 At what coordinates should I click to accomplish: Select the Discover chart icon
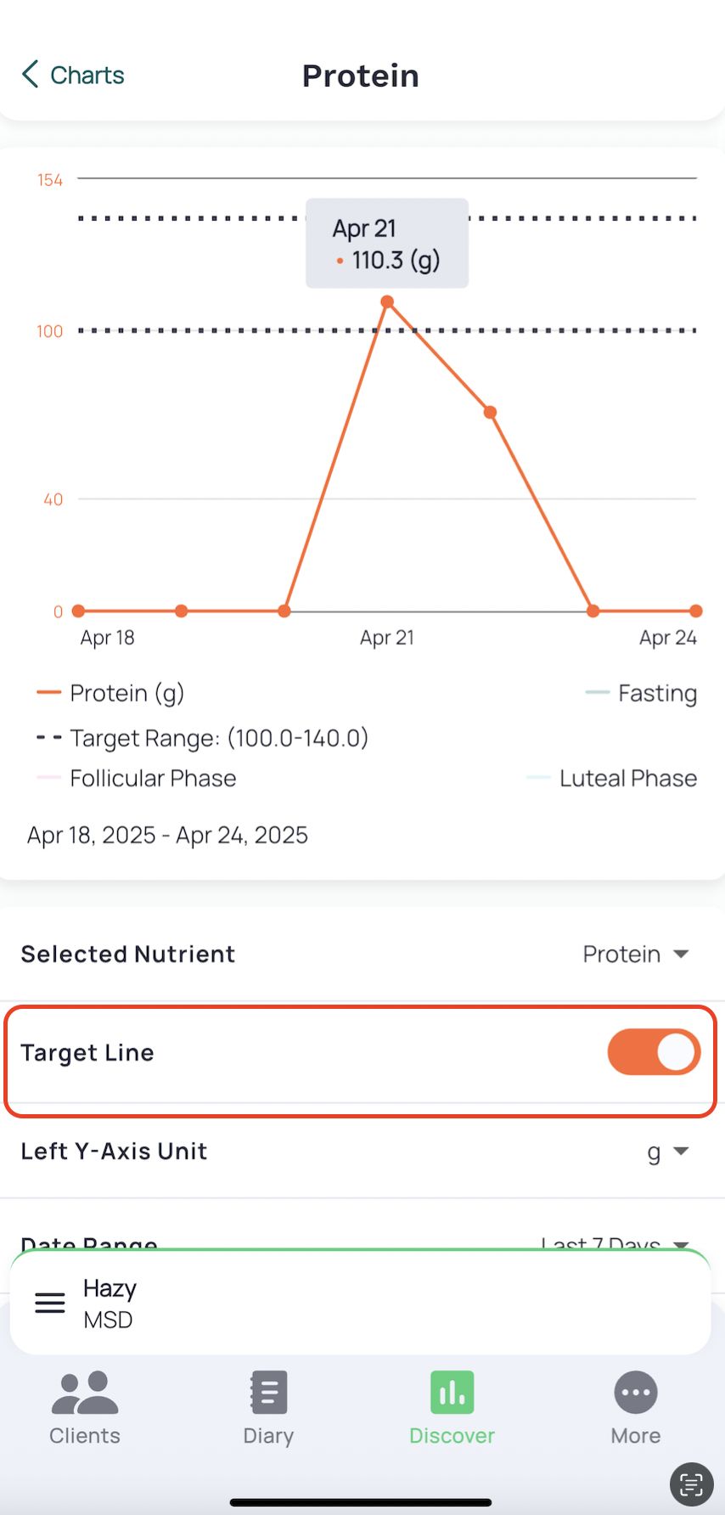[452, 1393]
